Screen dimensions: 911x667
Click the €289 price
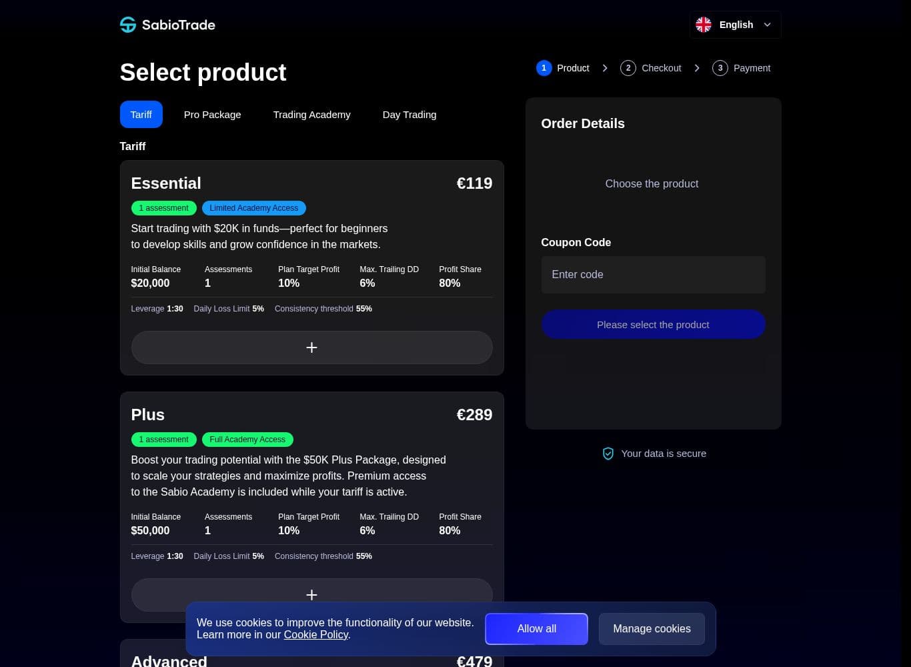[x=474, y=415]
